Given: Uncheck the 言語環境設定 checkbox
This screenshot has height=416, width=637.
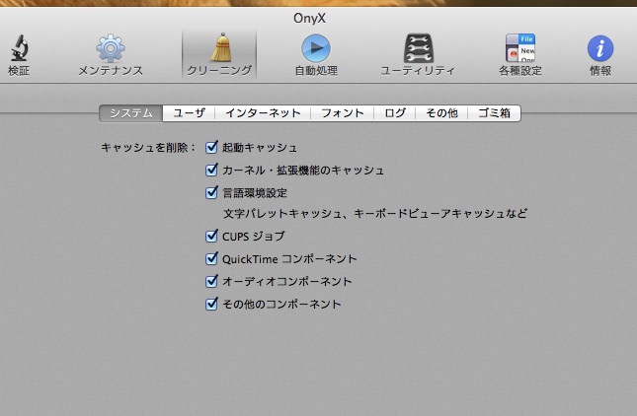Looking at the screenshot, I should click(211, 192).
